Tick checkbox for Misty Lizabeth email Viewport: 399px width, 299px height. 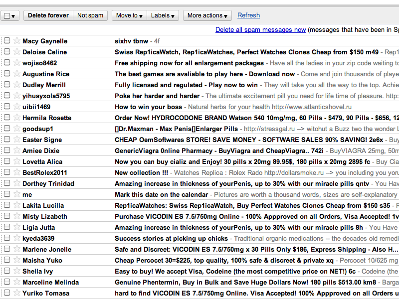7,216
